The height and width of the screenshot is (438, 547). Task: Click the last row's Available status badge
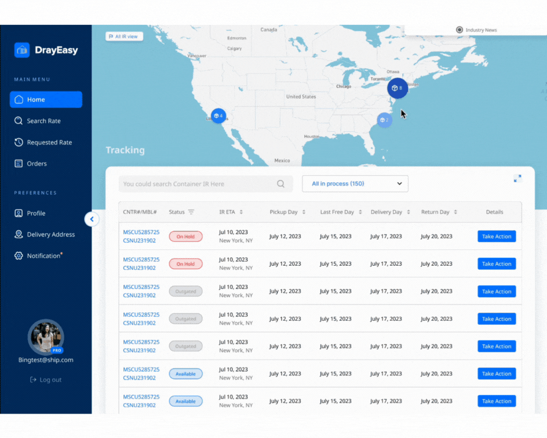[185, 401]
